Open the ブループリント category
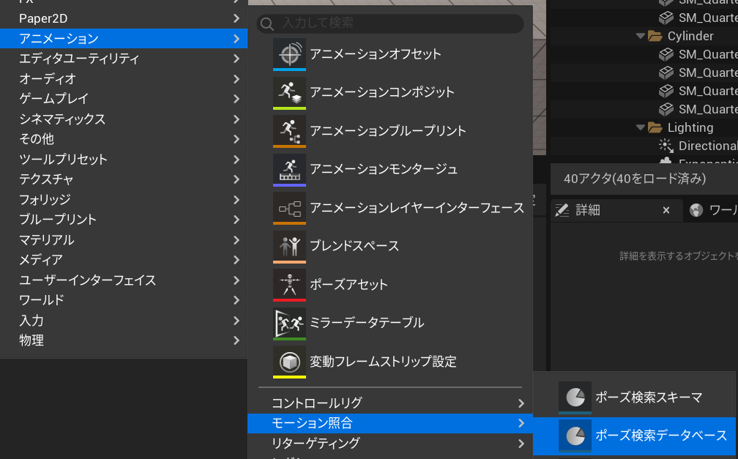 123,220
